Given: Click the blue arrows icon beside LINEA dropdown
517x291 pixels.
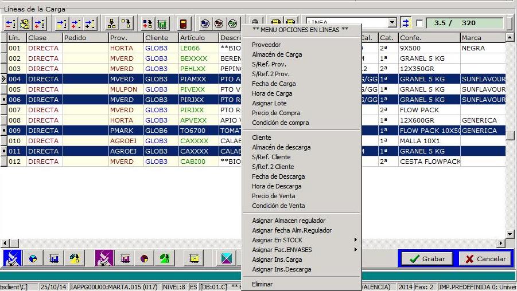Looking at the screenshot, I should 406,23.
